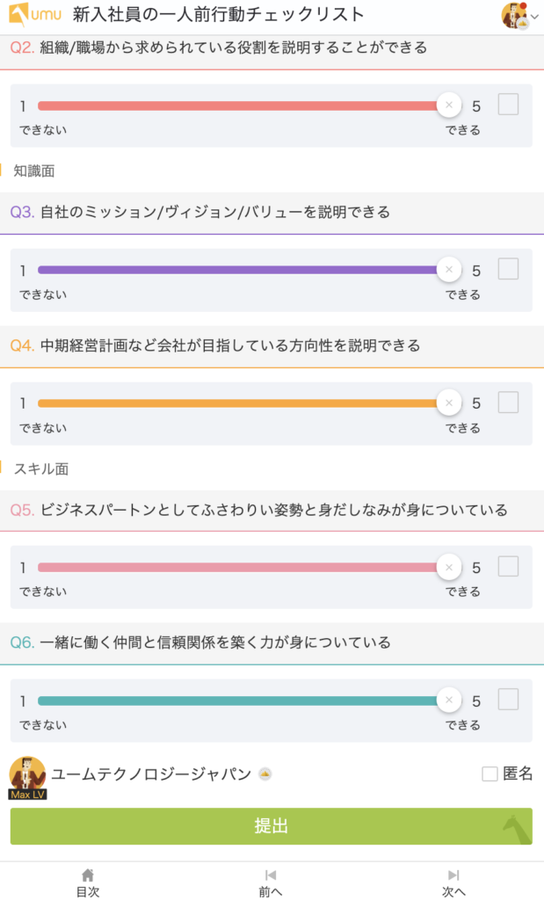Image resolution: width=544 pixels, height=900 pixels.
Task: Click the 前へ previous icon
Action: (271, 875)
